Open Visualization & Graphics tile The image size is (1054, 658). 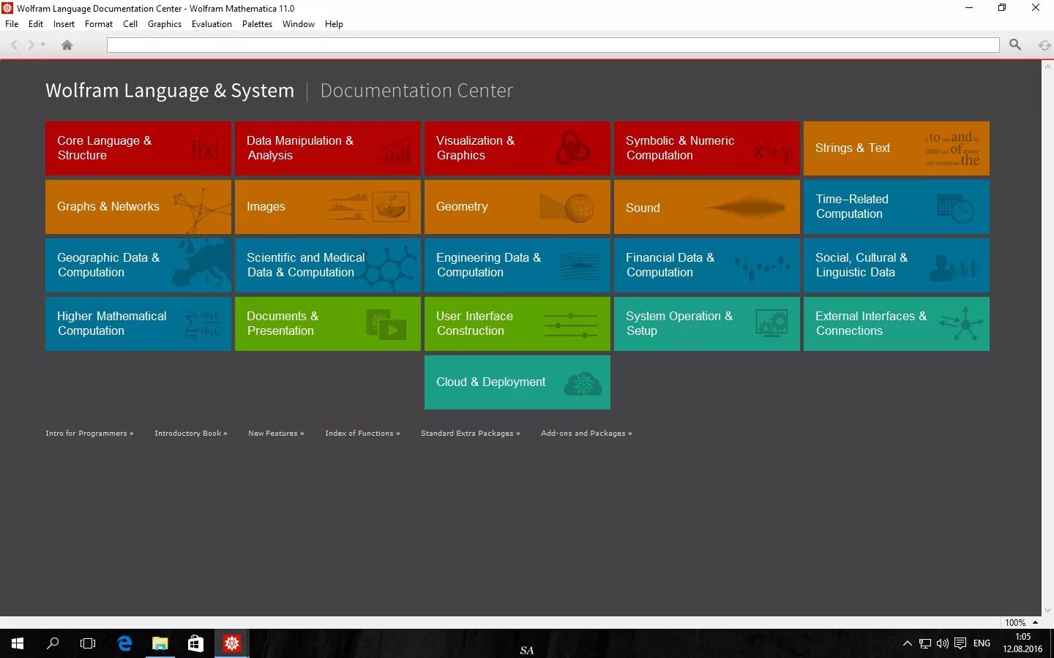click(x=517, y=148)
